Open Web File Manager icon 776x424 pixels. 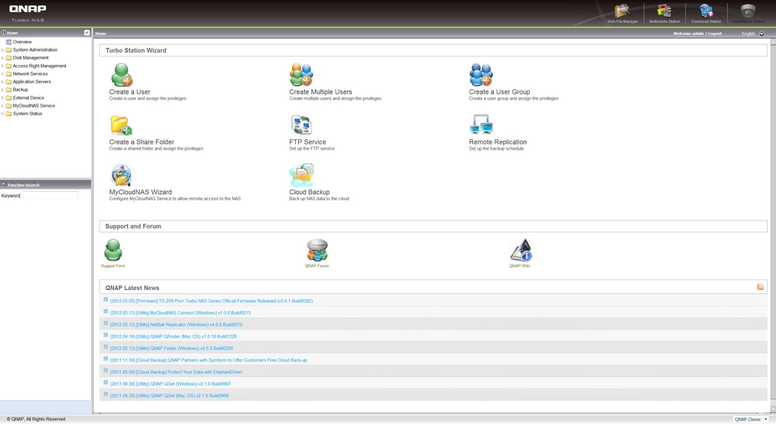tap(623, 11)
